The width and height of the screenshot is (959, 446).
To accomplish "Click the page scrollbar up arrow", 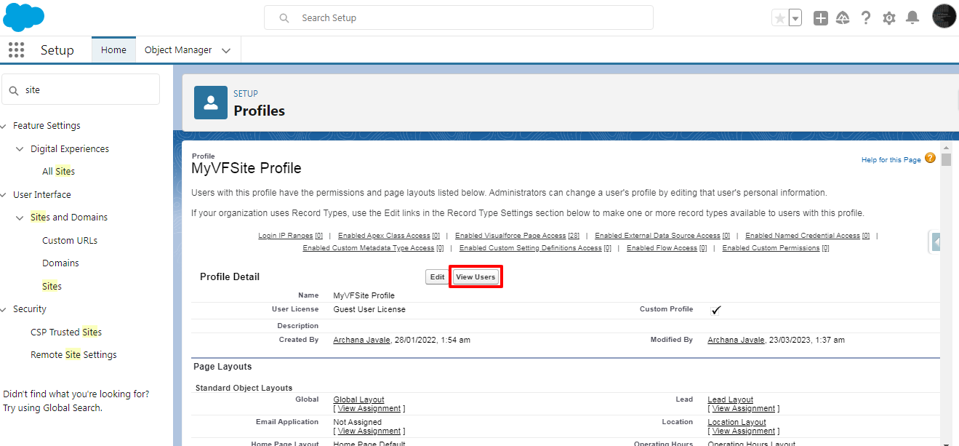I will click(946, 146).
